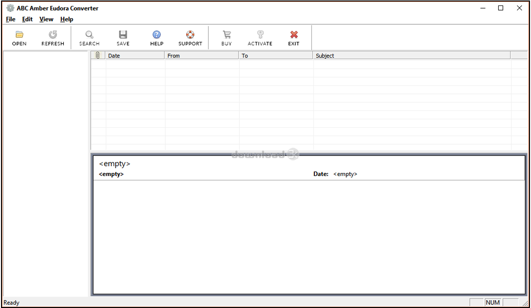This screenshot has width=531, height=308.
Task: Click the bold <empty> sender line
Action: tap(111, 174)
